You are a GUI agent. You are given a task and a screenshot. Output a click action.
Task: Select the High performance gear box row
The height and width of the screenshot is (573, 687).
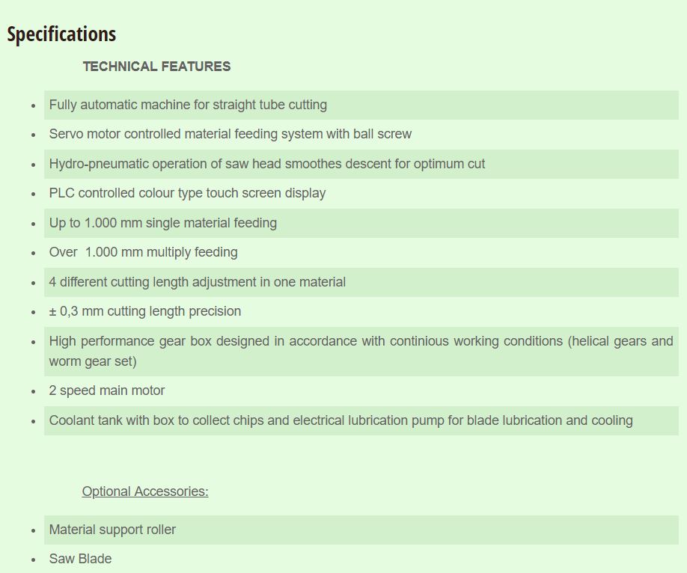361,352
